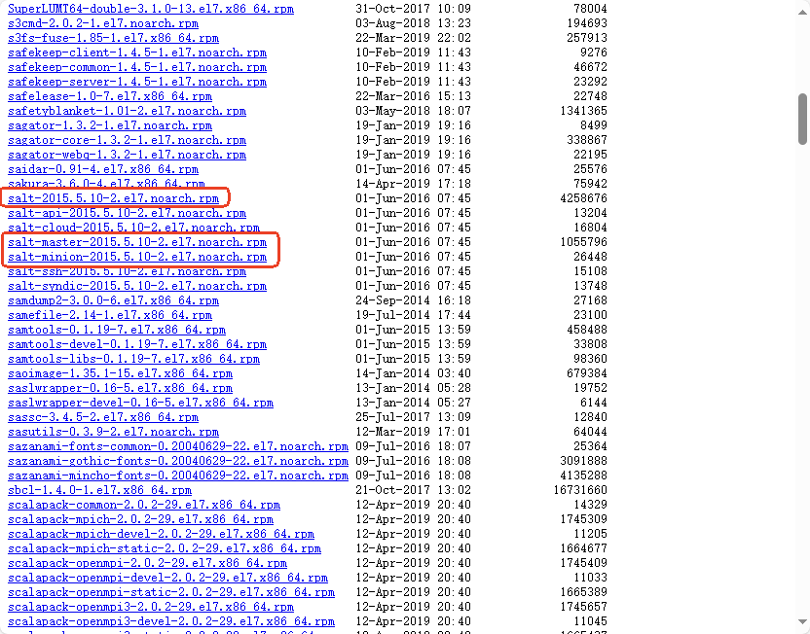Click salt-syndic-2015.5.10-2.el7.noarch.rpm link
810x634 pixels.
[x=137, y=286]
